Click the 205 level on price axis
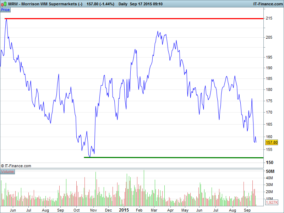Screen dimensions: 284x213 click(x=269, y=38)
